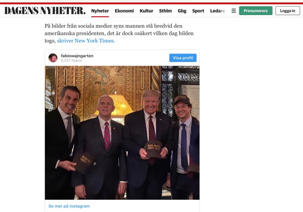The image size is (303, 212).
Task: Open the fabiowajngarten profile avatar
Action: point(53,58)
